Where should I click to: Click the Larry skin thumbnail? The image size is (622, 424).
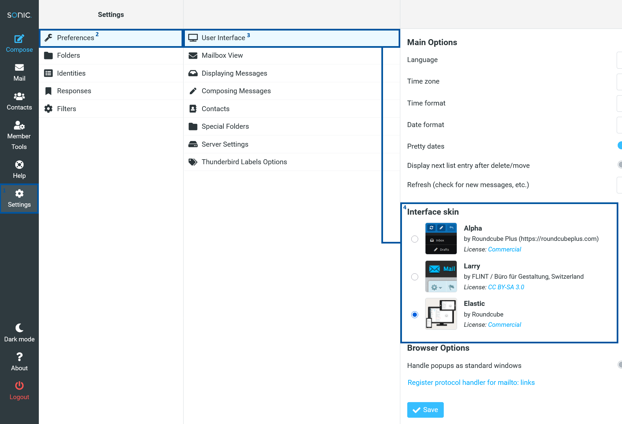pos(441,276)
